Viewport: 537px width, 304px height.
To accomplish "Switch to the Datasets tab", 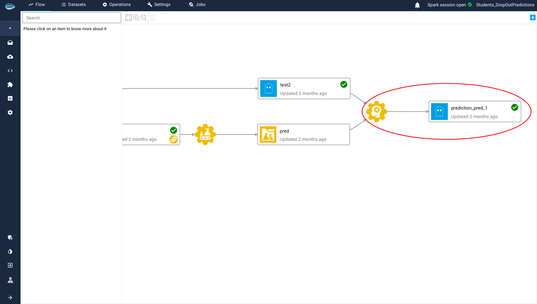I will pyautogui.click(x=73, y=4).
